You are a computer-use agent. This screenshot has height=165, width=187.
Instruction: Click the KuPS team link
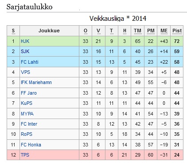pyautogui.click(x=27, y=103)
